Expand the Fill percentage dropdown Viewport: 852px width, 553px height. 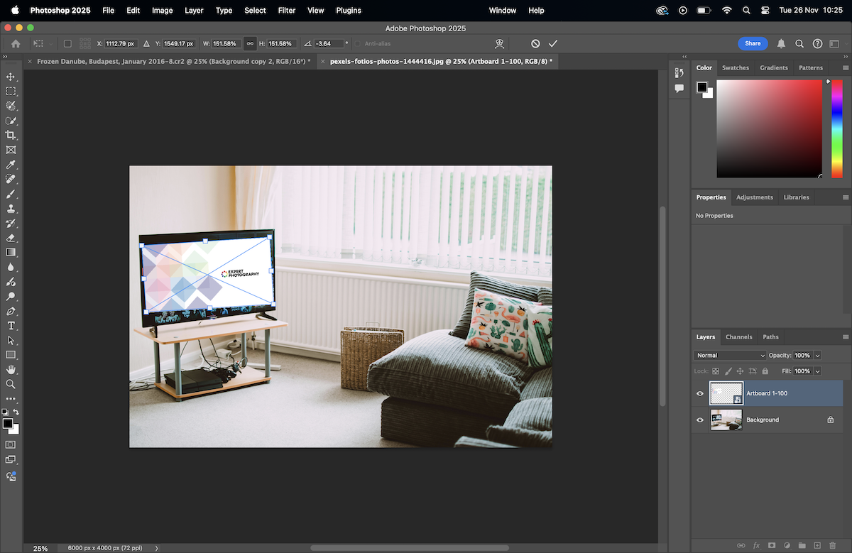(x=817, y=371)
